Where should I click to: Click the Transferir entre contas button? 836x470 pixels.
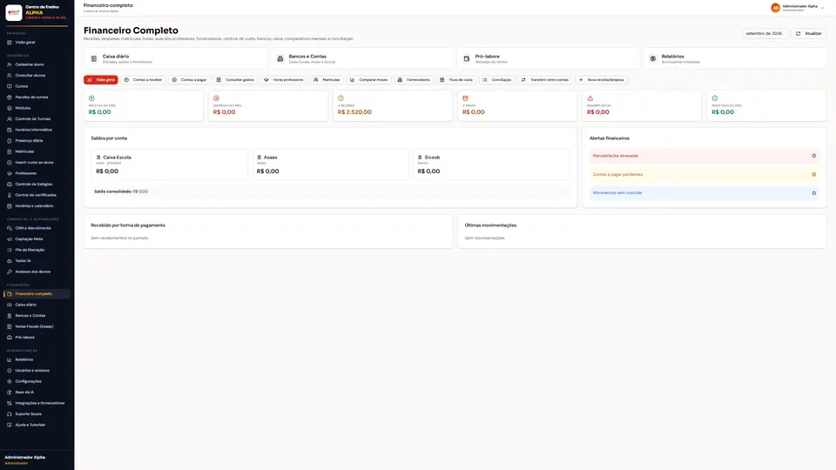pyautogui.click(x=545, y=80)
